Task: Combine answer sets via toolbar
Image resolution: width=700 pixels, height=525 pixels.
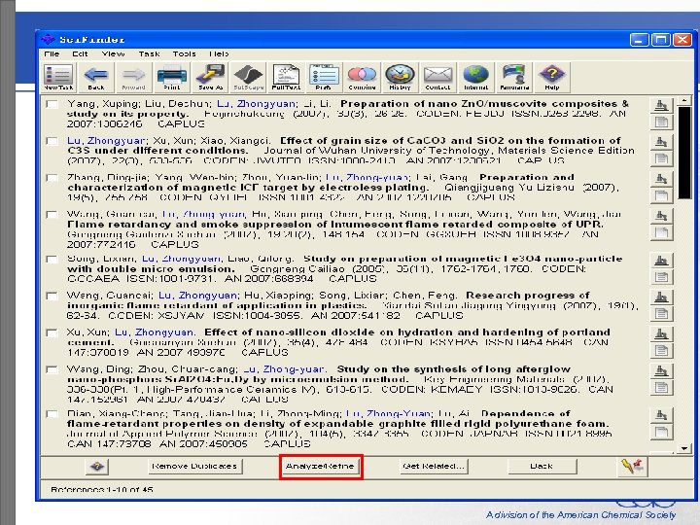Action: [x=362, y=77]
